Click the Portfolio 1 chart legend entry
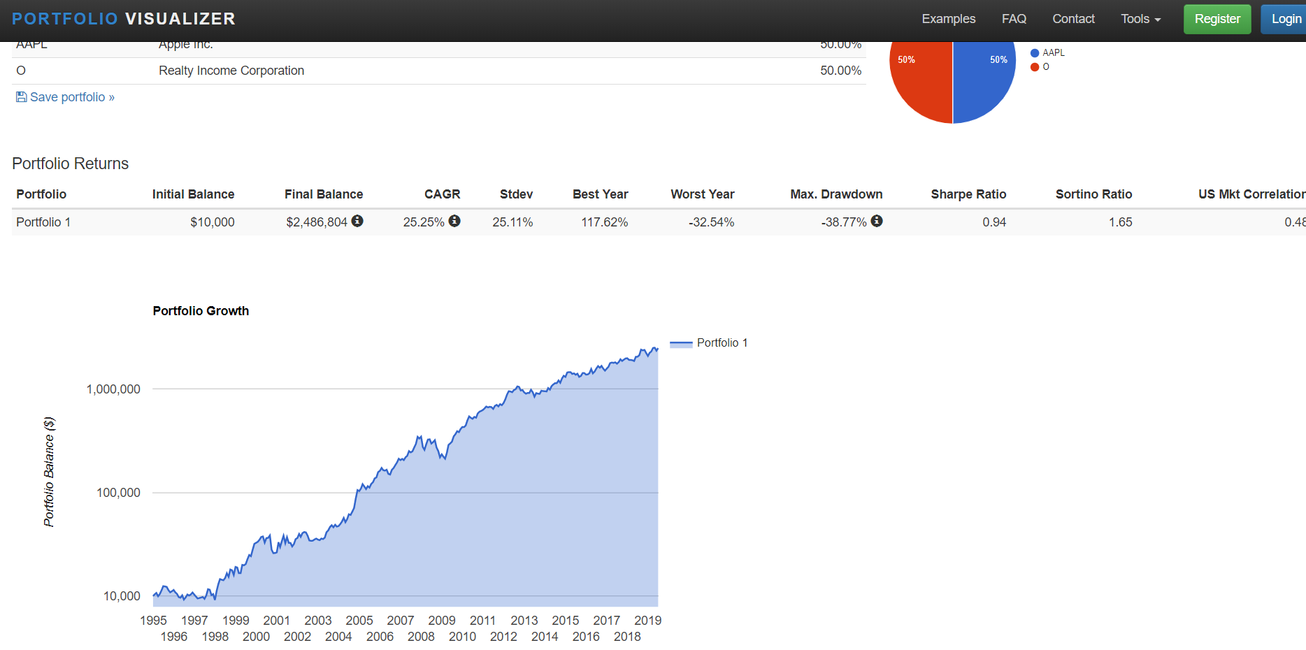The height and width of the screenshot is (650, 1306). click(x=709, y=343)
